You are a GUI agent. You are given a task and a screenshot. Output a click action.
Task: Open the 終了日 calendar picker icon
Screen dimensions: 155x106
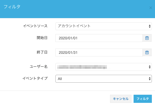tap(147, 52)
